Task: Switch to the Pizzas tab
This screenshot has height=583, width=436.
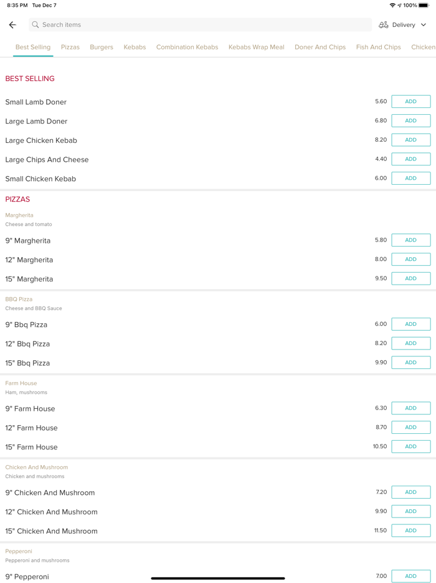Action: pyautogui.click(x=70, y=47)
